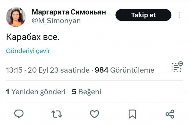The width and height of the screenshot is (189, 124).
Task: View the 1 Yeniden gönderi reposts list
Action: coord(36,92)
